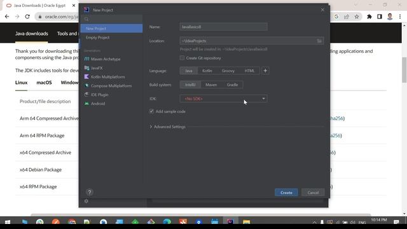
Task: Click the IntelliJ icon in dialog title
Action: [x=86, y=10]
